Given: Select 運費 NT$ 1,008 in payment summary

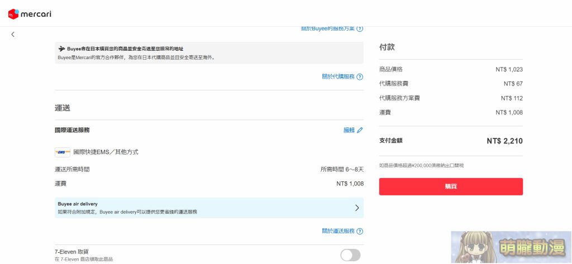Looking at the screenshot, I should click(509, 113).
